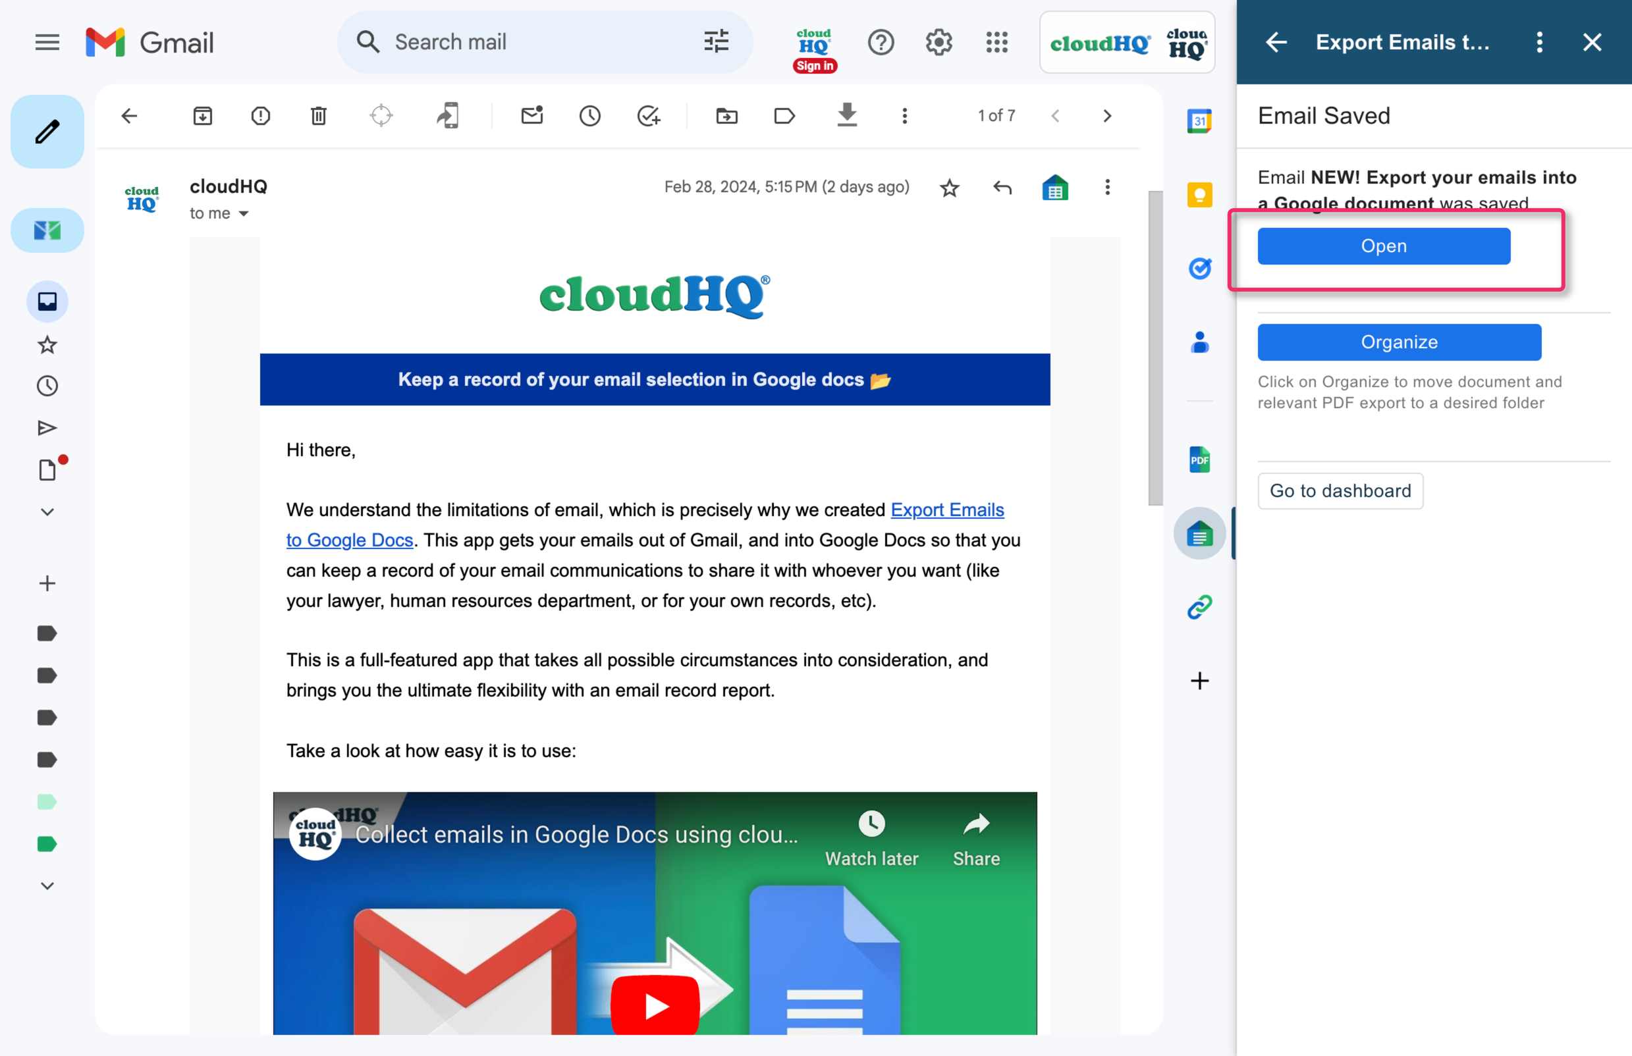Click the crosshair tracking icon in toolbar
Screen dimensions: 1632x1056
pyautogui.click(x=381, y=115)
